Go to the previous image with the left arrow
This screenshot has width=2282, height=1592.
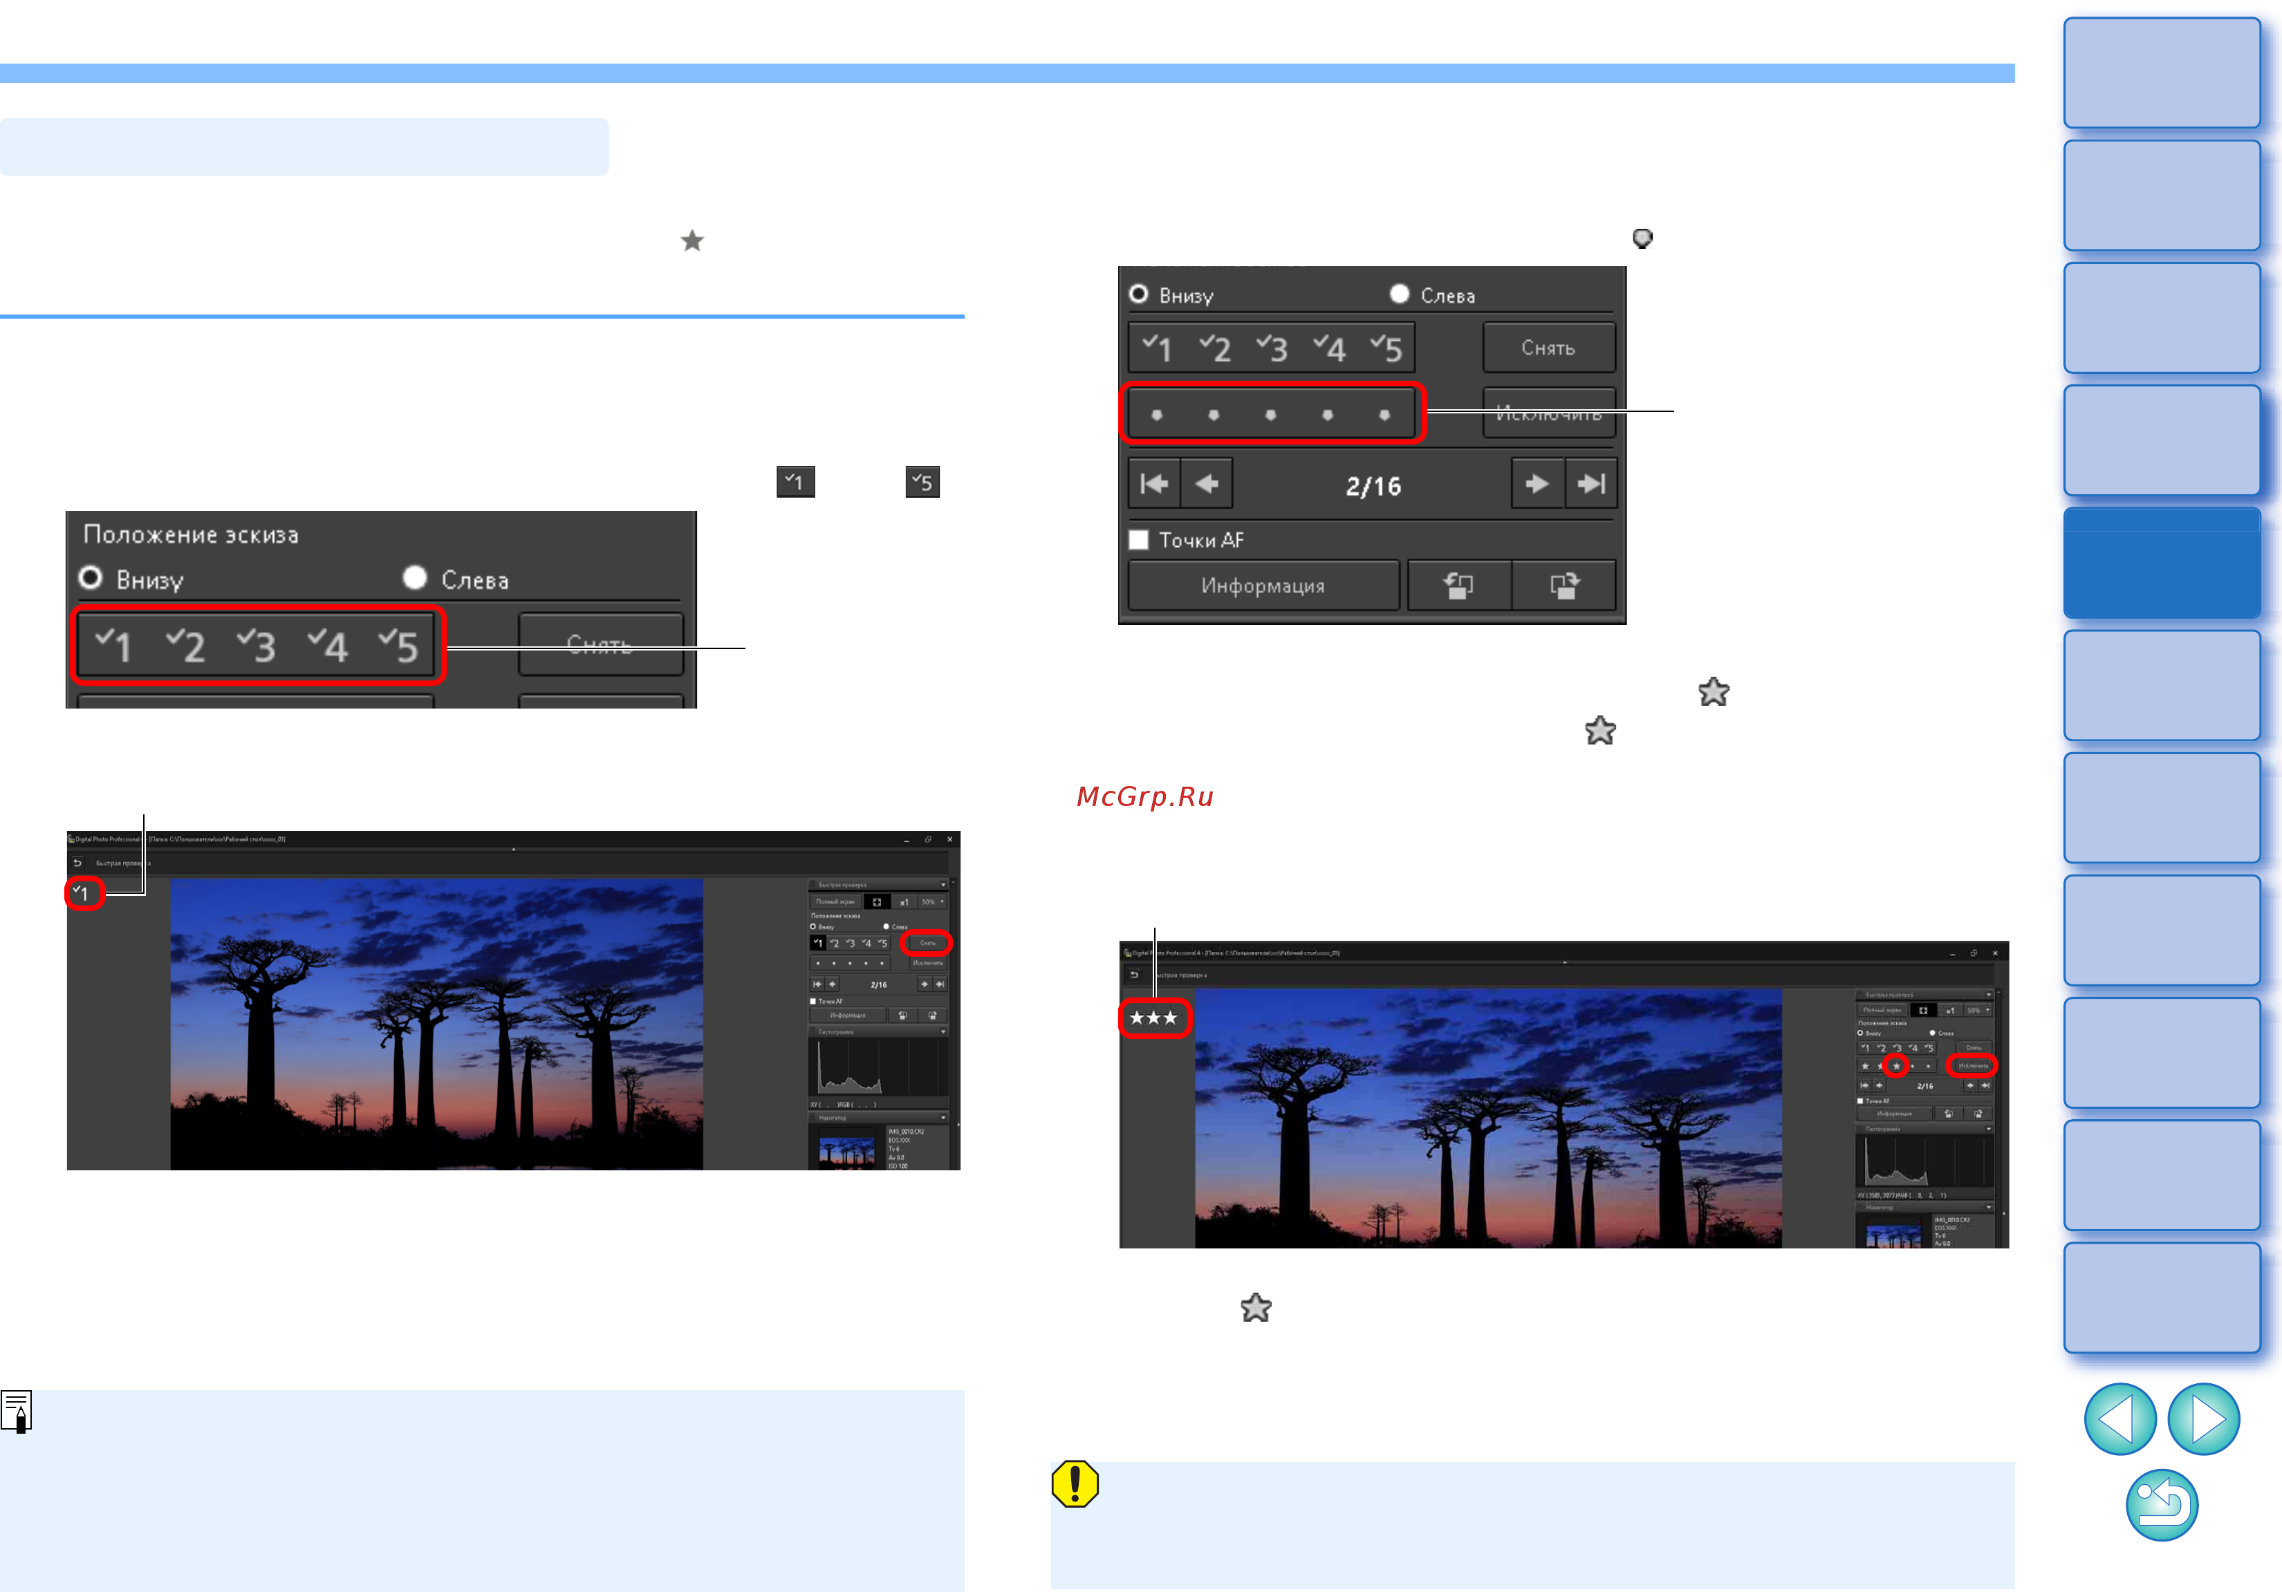(1207, 484)
